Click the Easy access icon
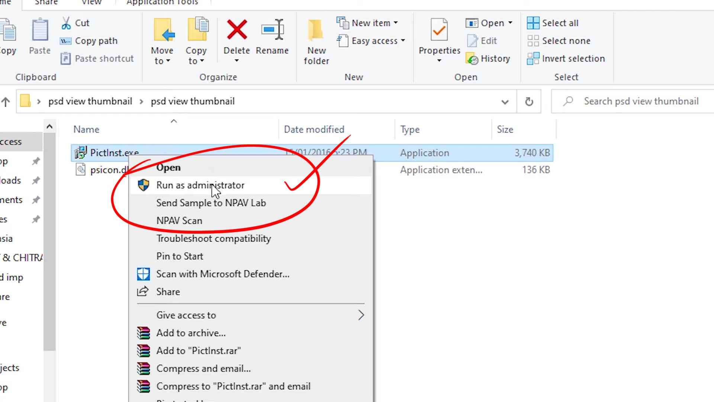 click(342, 41)
